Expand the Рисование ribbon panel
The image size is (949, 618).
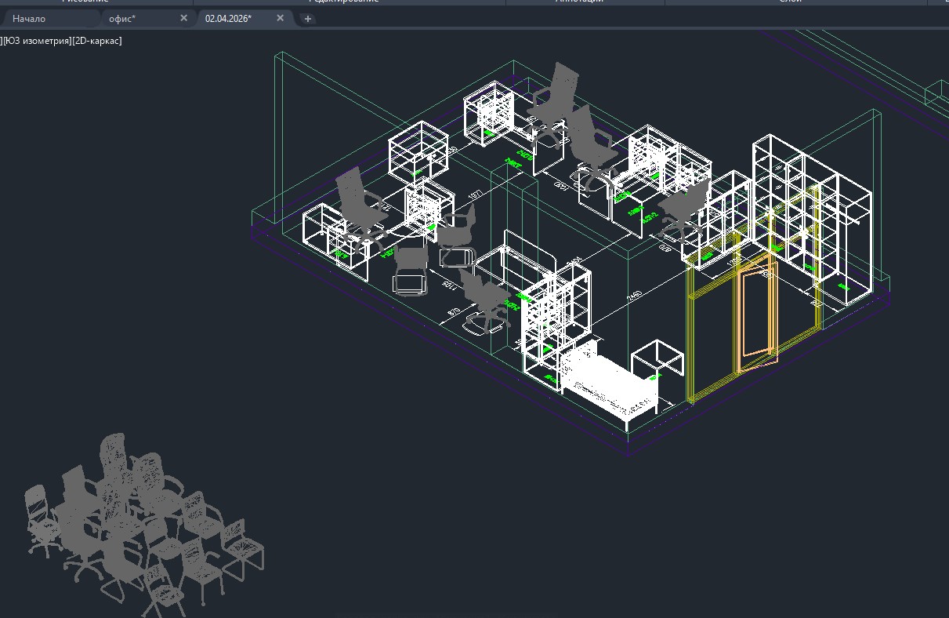(x=85, y=2)
